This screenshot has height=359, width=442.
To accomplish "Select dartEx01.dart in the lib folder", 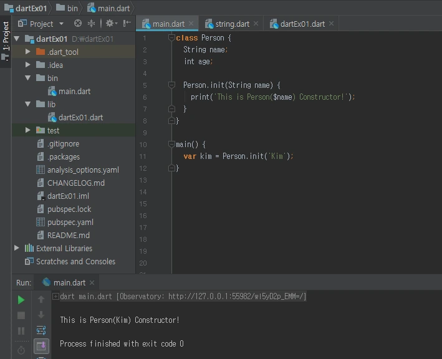I will (x=80, y=118).
